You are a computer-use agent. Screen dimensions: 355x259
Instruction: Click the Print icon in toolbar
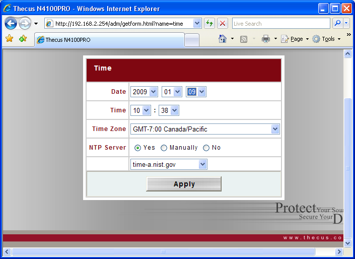(266, 39)
